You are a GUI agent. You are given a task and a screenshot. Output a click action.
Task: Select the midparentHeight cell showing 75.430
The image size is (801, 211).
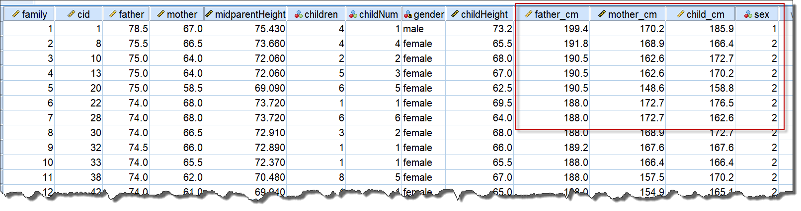[245, 29]
